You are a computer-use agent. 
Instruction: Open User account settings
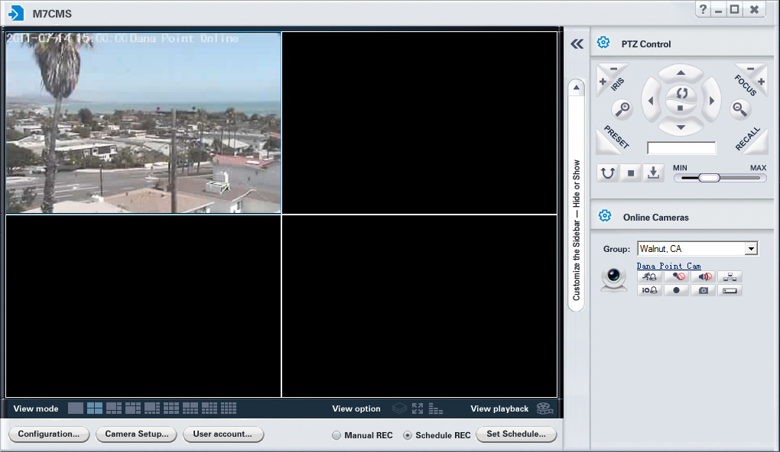tap(223, 434)
